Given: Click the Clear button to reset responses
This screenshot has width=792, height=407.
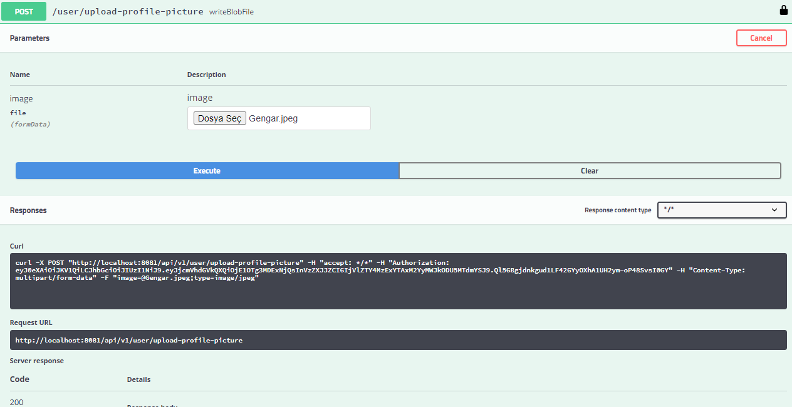Looking at the screenshot, I should [x=590, y=170].
